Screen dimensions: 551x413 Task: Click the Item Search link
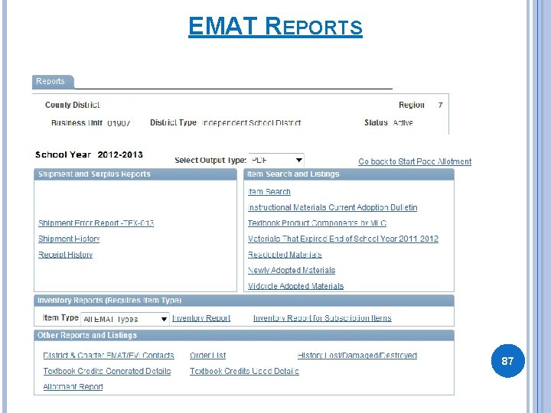[x=269, y=192]
